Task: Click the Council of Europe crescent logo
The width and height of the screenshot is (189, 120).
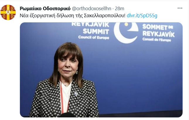Action: click(126, 32)
